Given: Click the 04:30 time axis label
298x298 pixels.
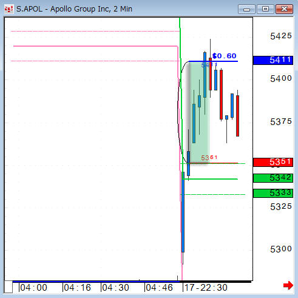Looking at the screenshot, I should coord(115,288).
